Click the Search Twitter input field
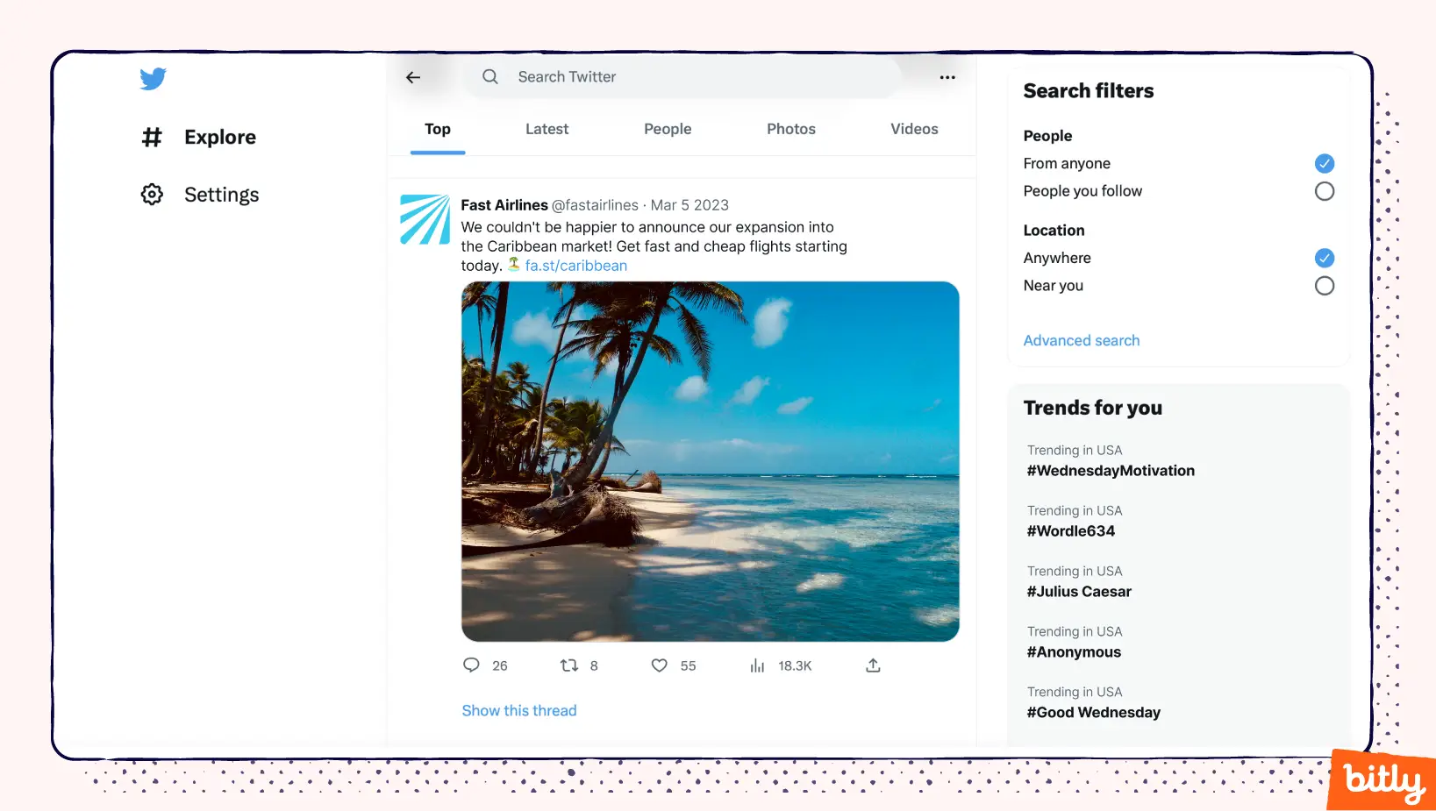This screenshot has width=1436, height=811. point(684,77)
